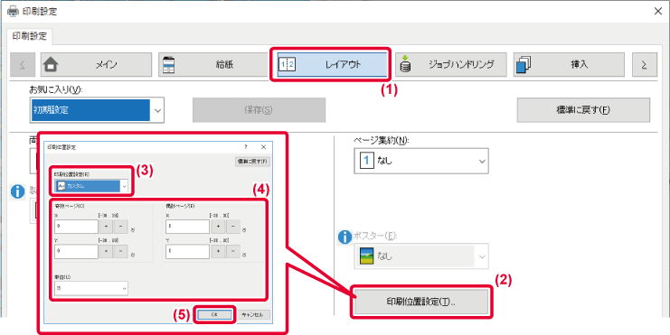Click the printer icon in the title bar
The height and width of the screenshot is (335, 670).
click(x=13, y=12)
